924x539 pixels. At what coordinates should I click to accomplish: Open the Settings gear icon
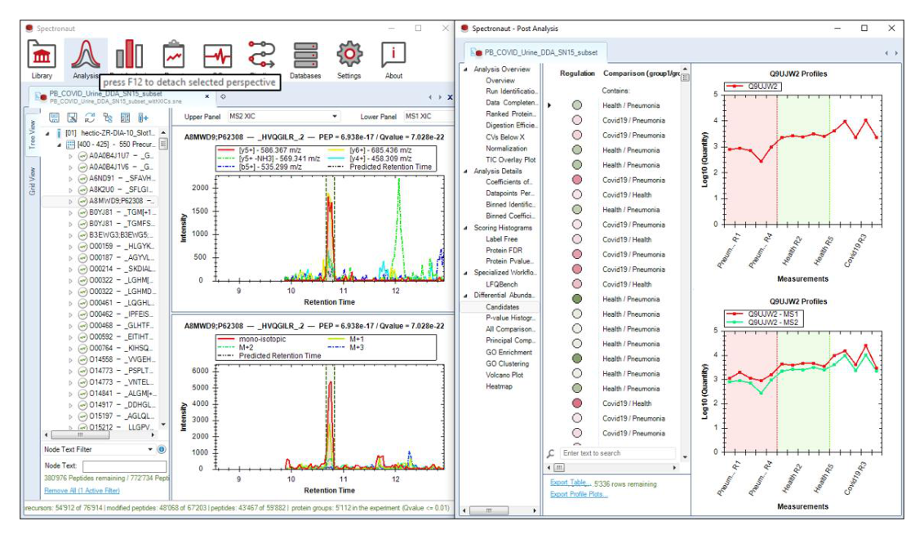point(349,55)
